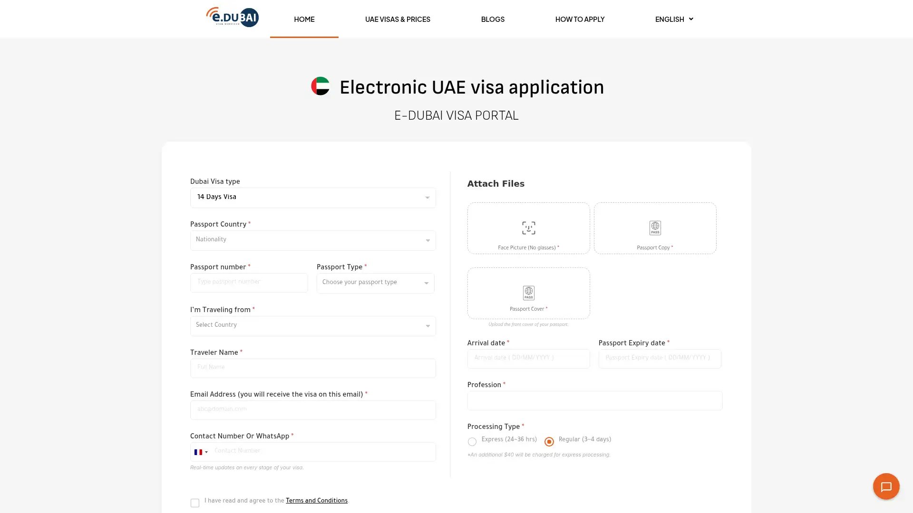Open the Dubai Visa type dropdown
Screen dimensions: 913x513
(x=313, y=198)
